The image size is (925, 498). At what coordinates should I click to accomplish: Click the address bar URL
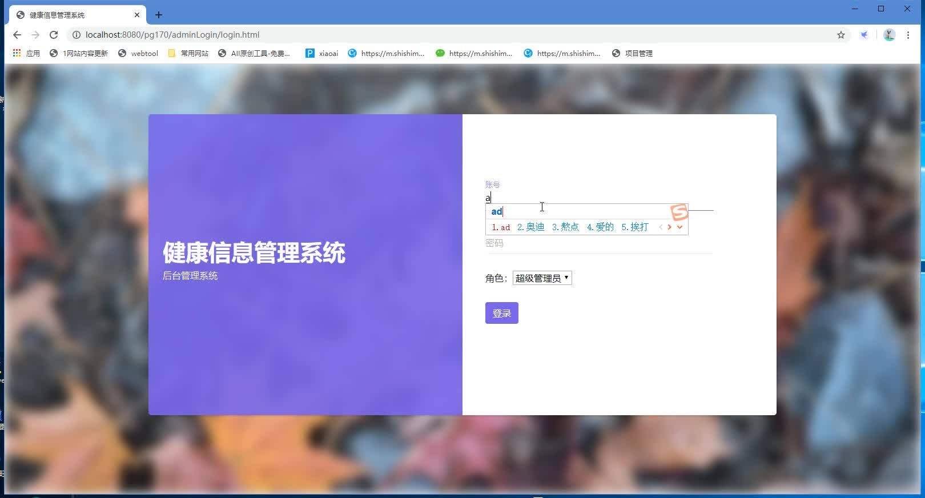(x=172, y=35)
